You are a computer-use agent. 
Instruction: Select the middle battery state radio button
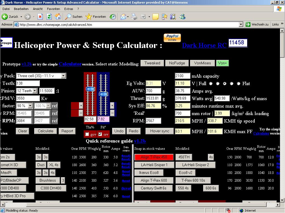coord(225,83)
